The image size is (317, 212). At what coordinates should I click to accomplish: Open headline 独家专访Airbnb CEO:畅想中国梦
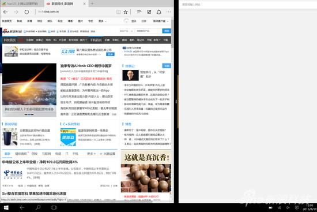pyautogui.click(x=86, y=66)
